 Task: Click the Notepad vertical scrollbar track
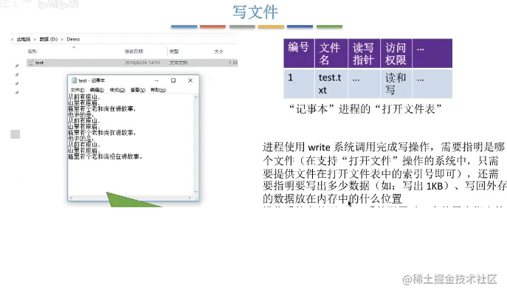coord(196,145)
